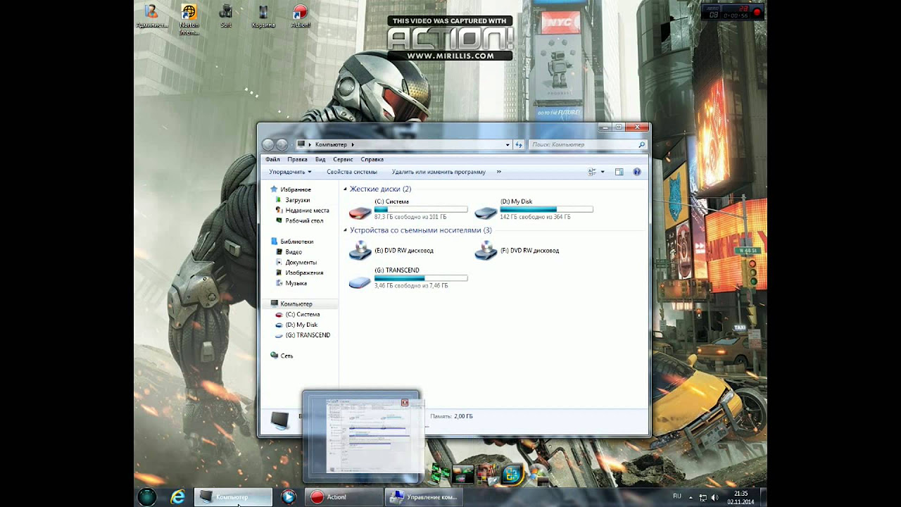Click (C:) Система free space bar
This screenshot has height=507, width=901.
[421, 210]
